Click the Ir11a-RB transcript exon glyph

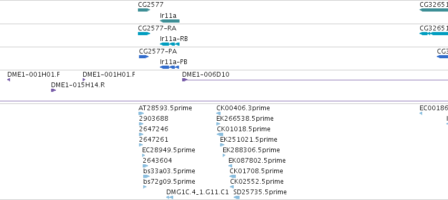pyautogui.click(x=170, y=44)
